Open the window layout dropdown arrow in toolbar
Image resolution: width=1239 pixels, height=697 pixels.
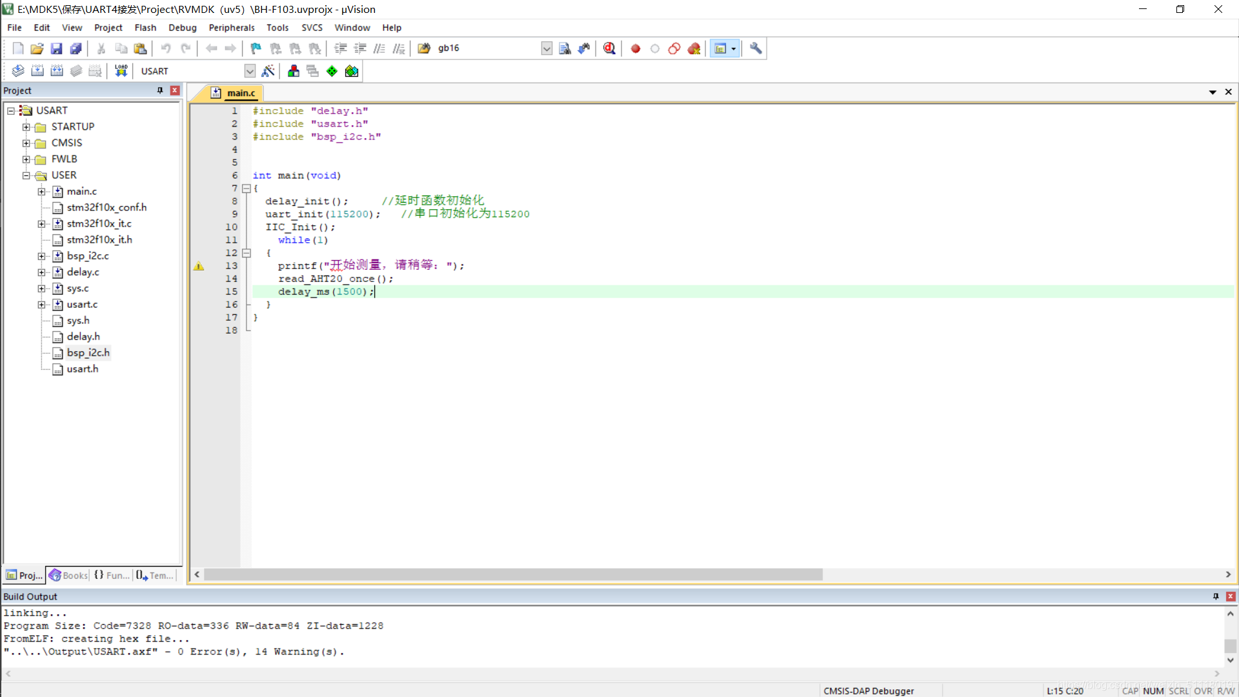(x=733, y=48)
